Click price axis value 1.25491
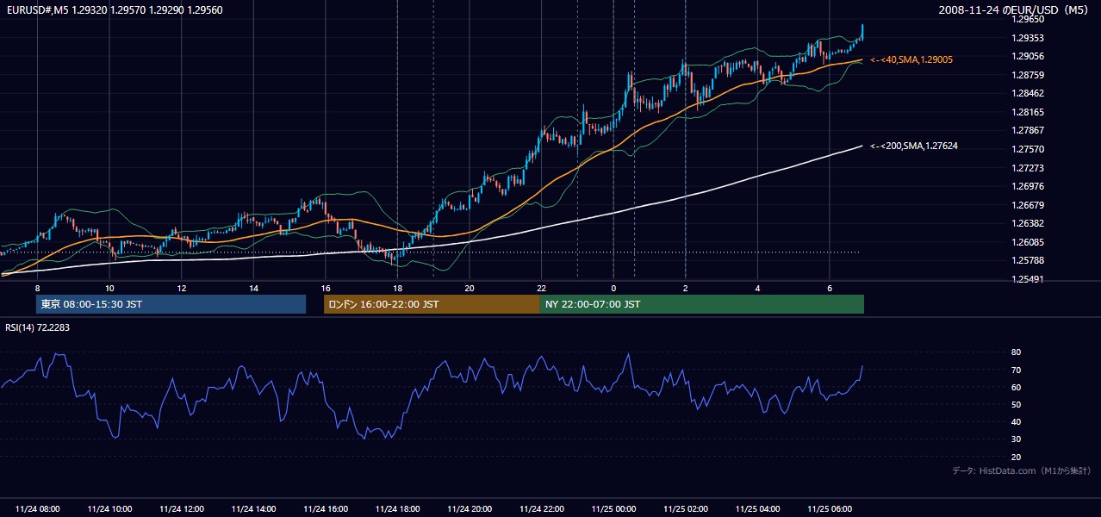Viewport: 1101px width, 517px height. click(1028, 279)
